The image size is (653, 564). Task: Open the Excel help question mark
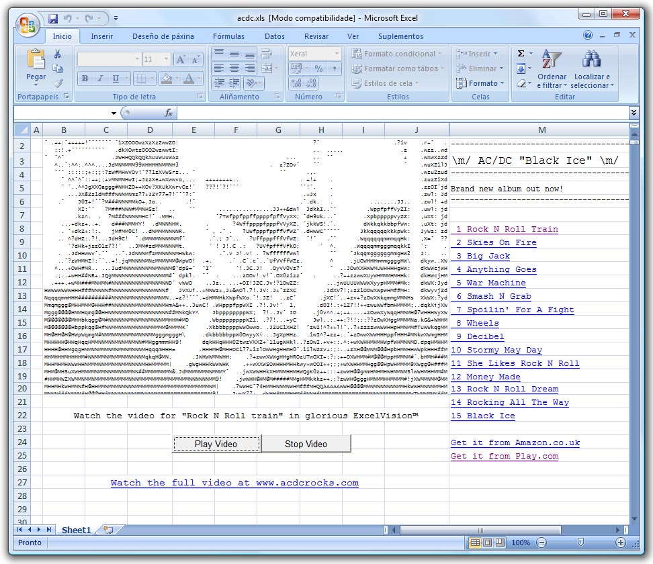[588, 35]
